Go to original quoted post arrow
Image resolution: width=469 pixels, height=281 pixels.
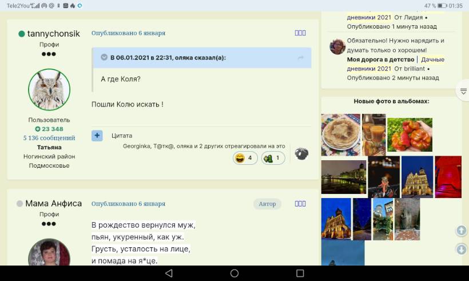[301, 57]
